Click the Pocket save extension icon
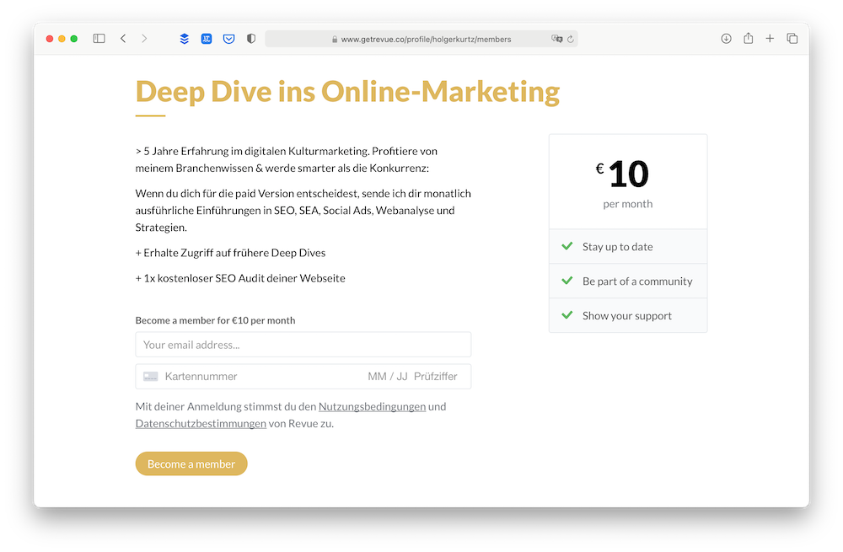The image size is (843, 552). [229, 39]
